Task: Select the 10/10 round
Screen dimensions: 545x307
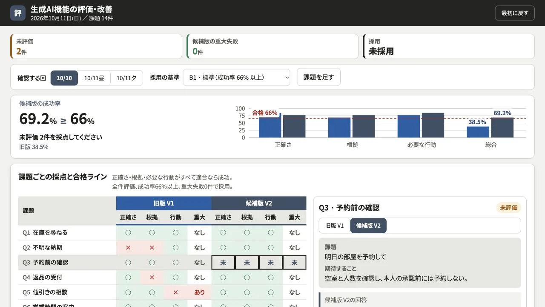Action: [64, 78]
